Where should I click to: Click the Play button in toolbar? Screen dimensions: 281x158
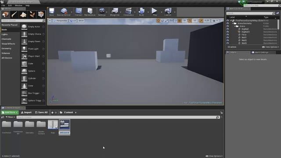click(155, 12)
